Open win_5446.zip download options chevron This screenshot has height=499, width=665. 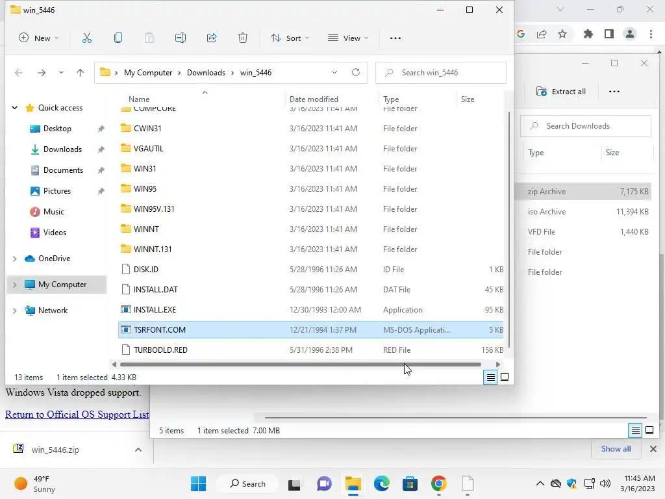[138, 450]
